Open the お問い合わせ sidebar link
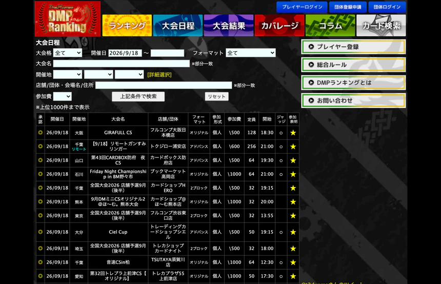Screen dimensions: 441x284 (353, 100)
